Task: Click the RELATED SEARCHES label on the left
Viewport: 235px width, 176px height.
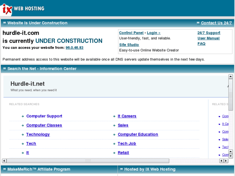Action: (x=24, y=104)
